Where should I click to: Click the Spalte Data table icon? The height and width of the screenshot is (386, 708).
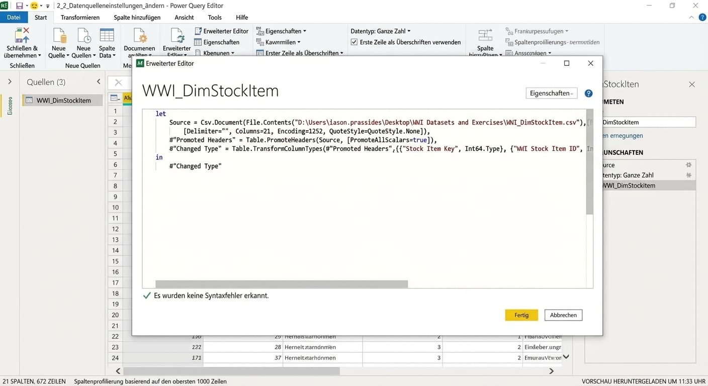pyautogui.click(x=107, y=36)
